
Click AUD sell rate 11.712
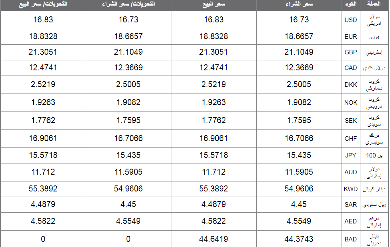(214, 172)
